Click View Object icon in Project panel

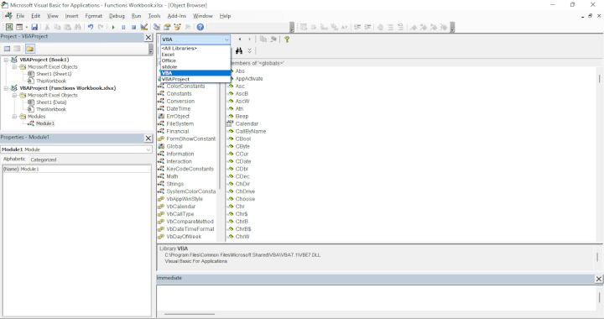click(17, 49)
